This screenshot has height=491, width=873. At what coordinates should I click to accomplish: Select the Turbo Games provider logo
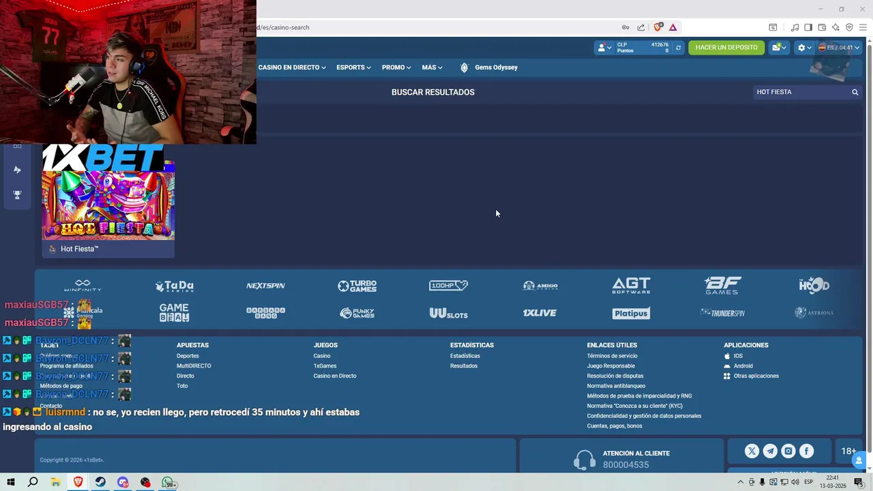pyautogui.click(x=357, y=286)
